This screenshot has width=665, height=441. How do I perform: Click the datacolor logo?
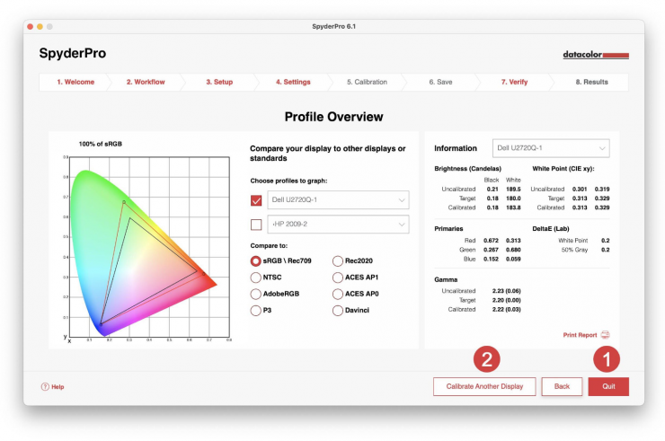(x=596, y=55)
